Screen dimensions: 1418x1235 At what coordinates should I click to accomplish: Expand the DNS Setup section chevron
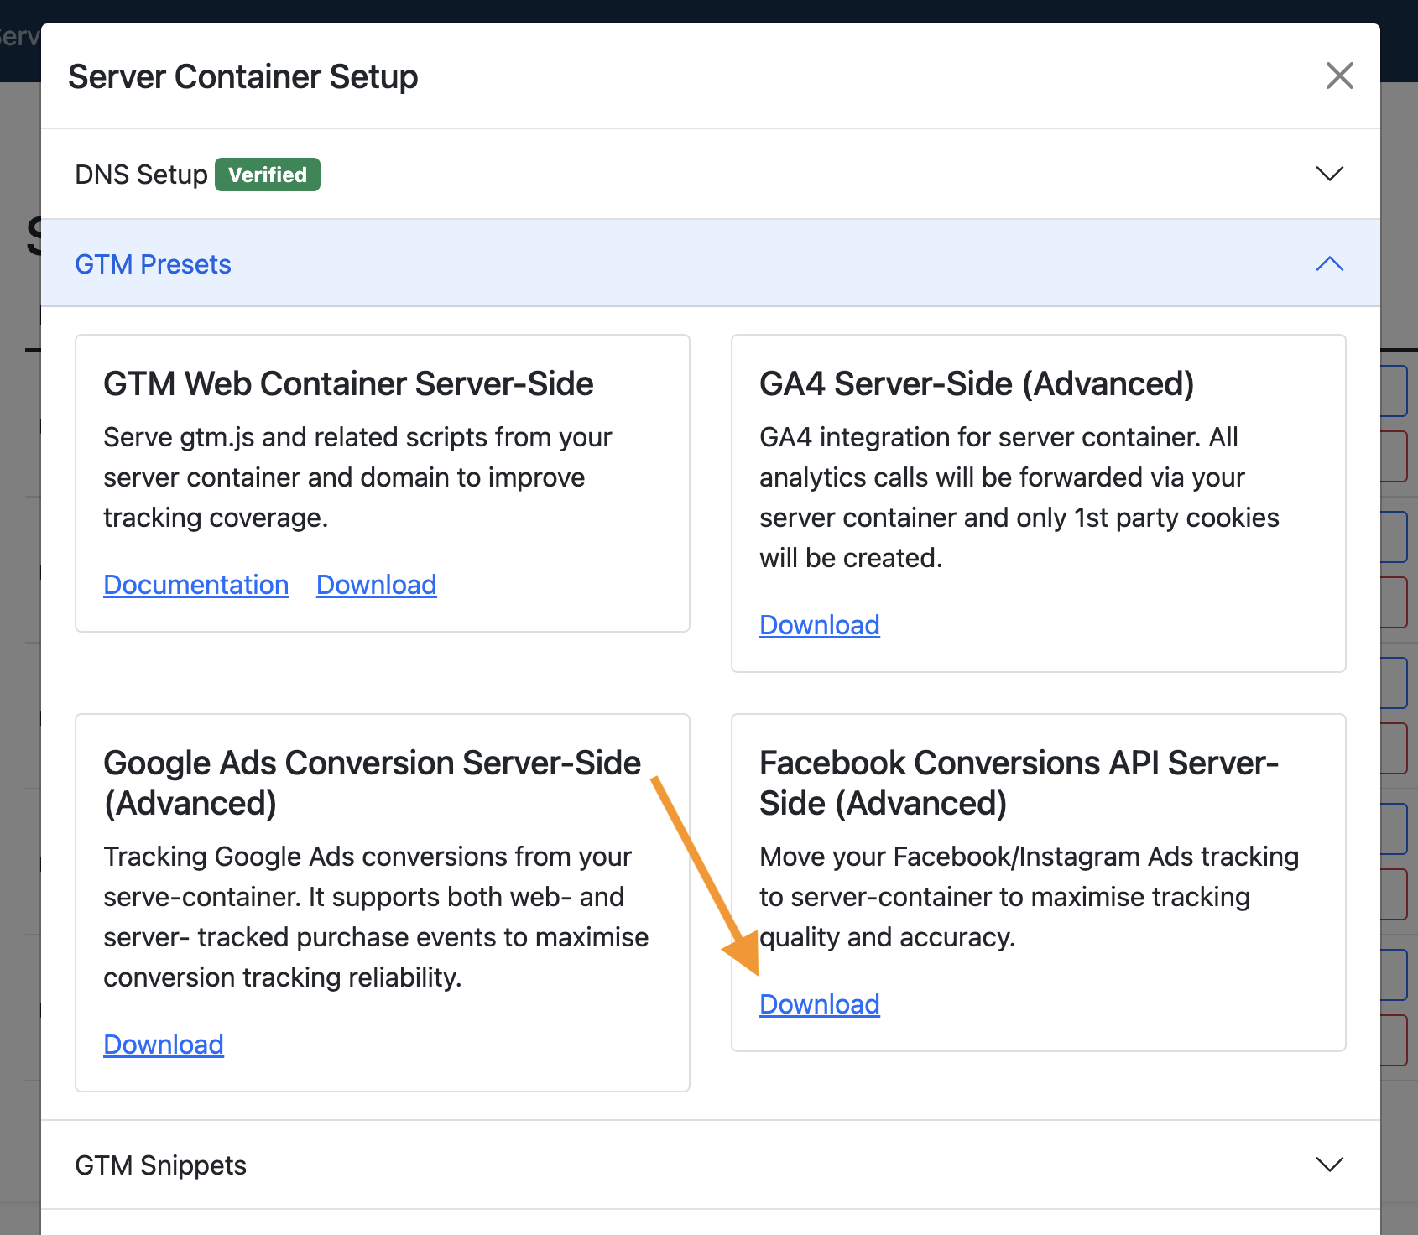pos(1330,174)
